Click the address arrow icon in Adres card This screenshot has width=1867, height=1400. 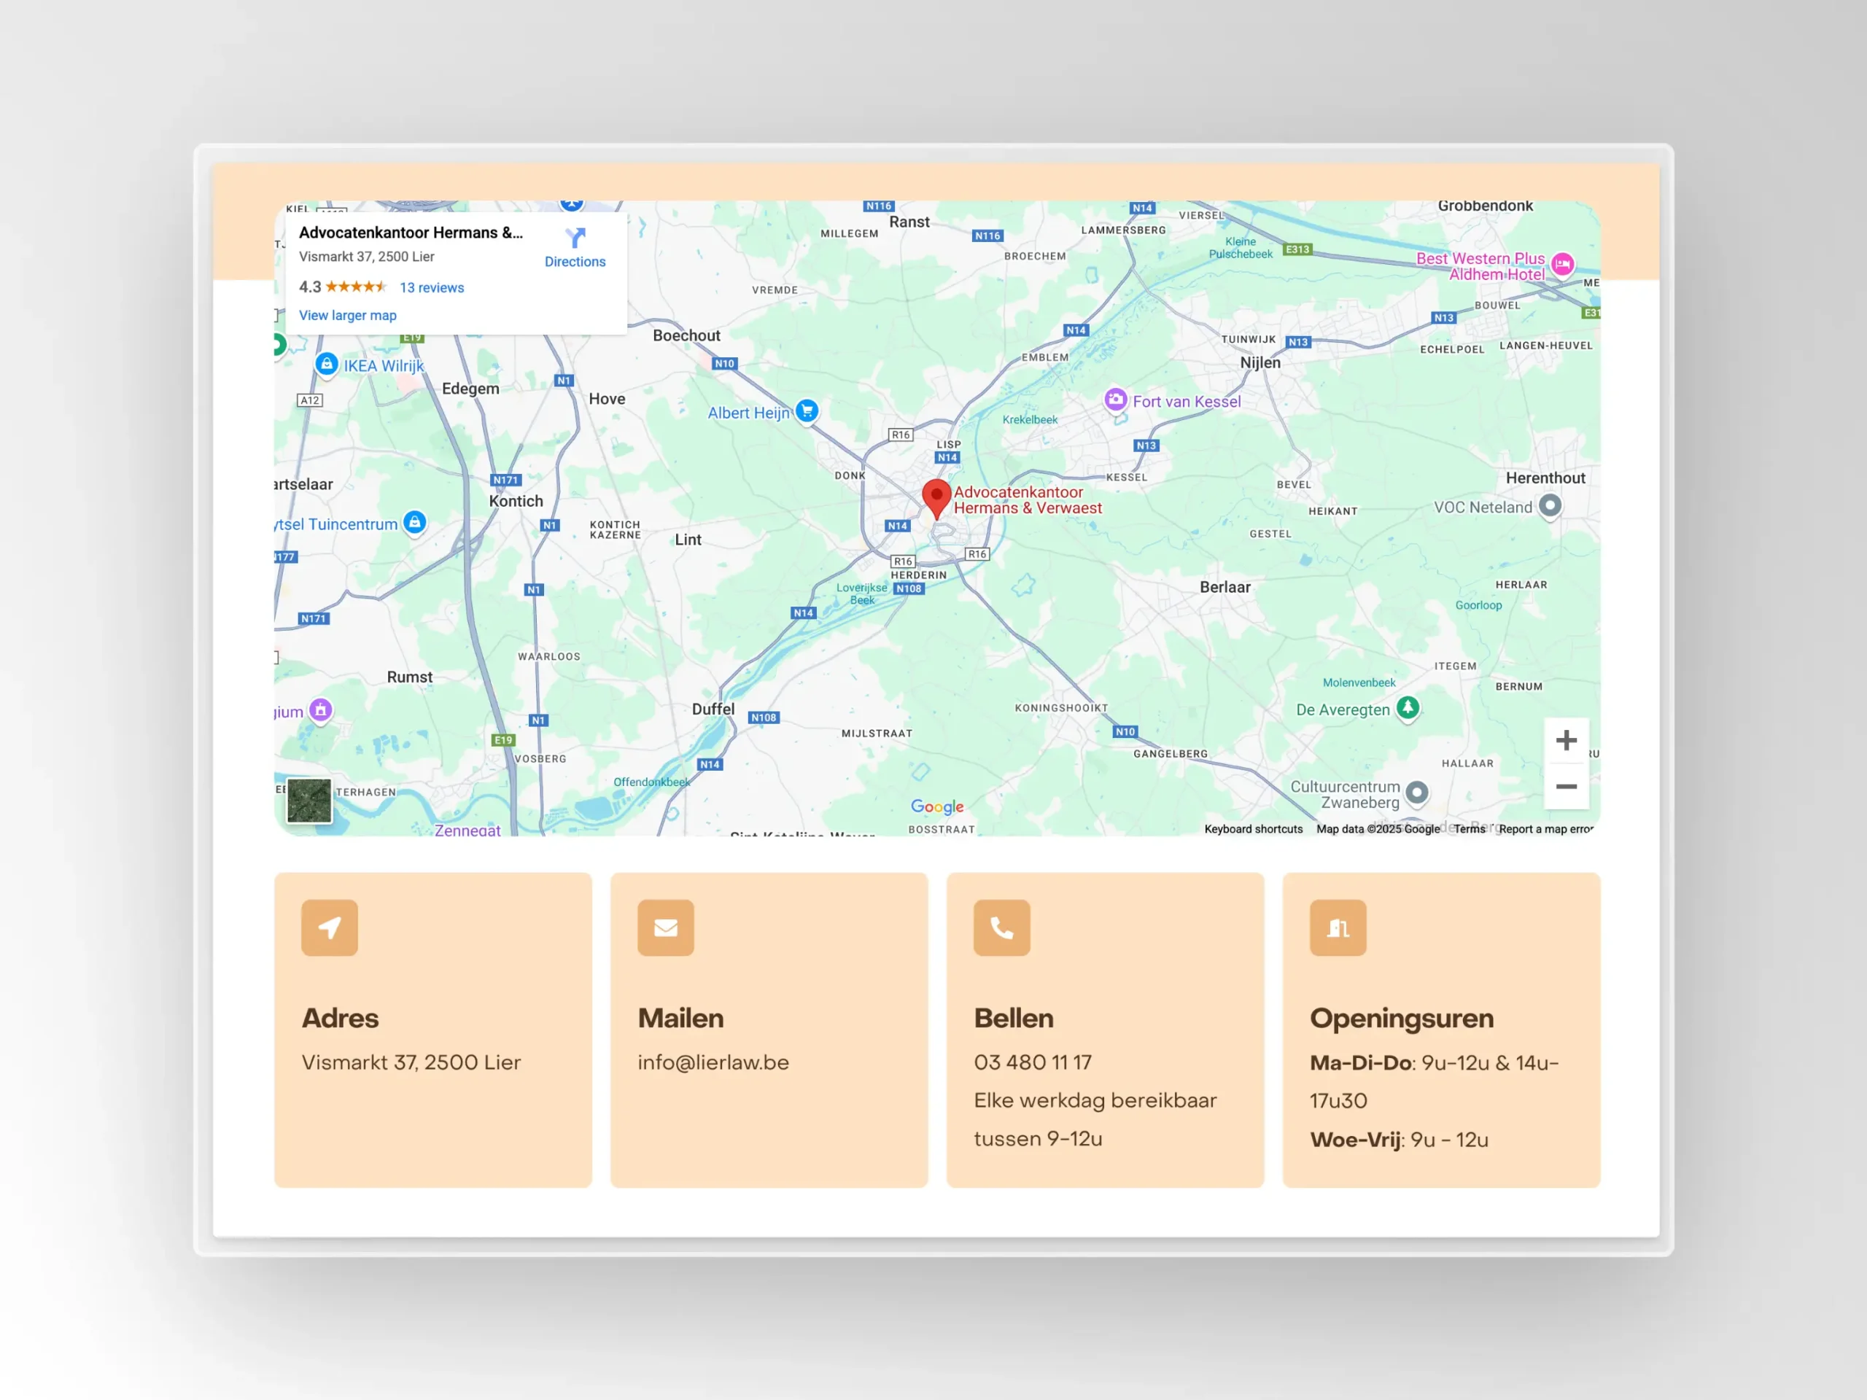(329, 927)
